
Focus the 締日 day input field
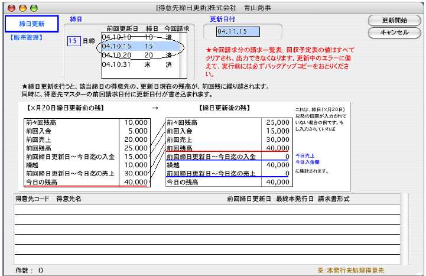[x=73, y=41]
